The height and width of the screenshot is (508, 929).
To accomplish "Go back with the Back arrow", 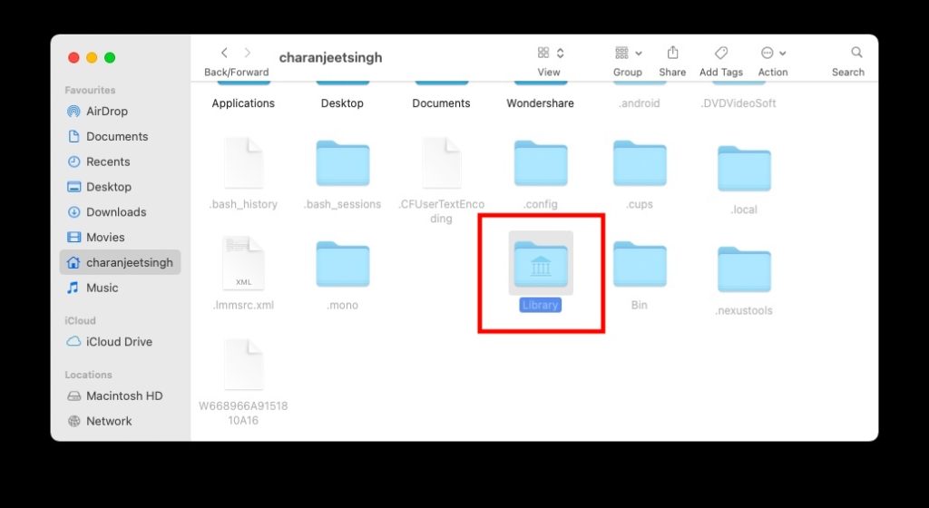I will tap(225, 53).
